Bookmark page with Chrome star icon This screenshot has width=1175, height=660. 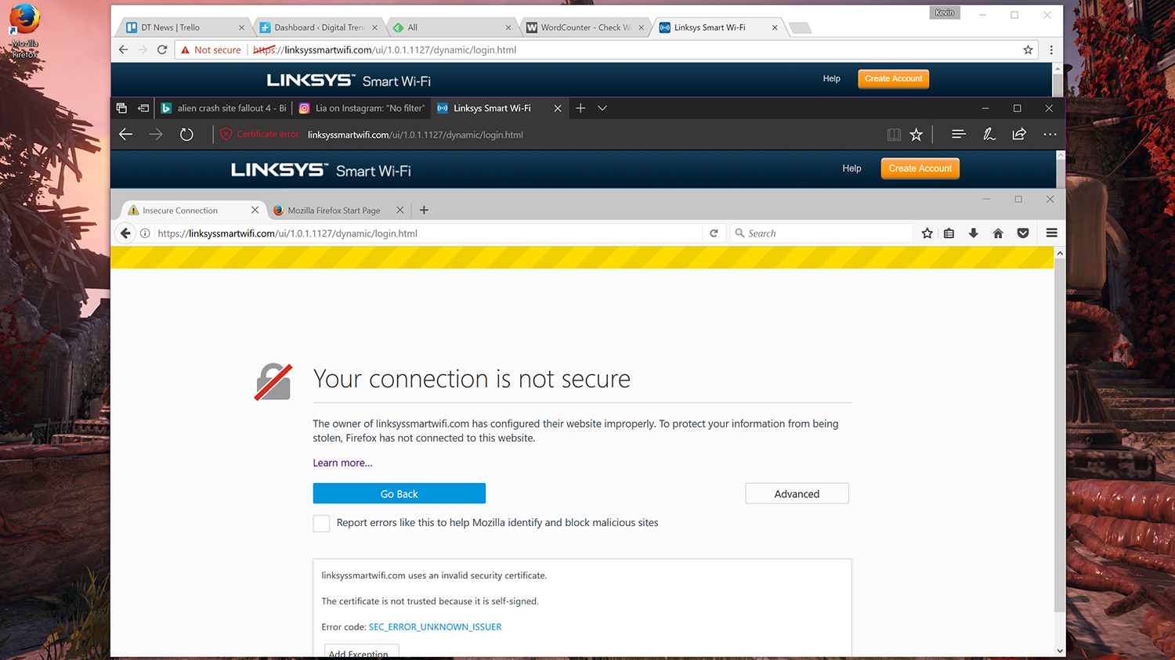point(1028,50)
